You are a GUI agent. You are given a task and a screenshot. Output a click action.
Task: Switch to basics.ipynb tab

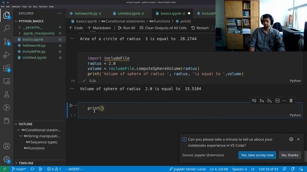pyautogui.click(x=171, y=13)
